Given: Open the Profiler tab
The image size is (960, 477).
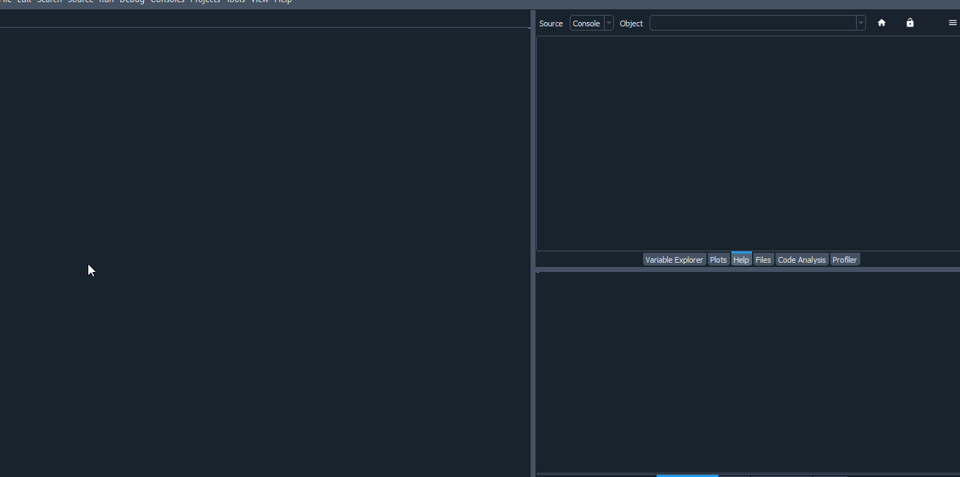Looking at the screenshot, I should click(x=845, y=260).
